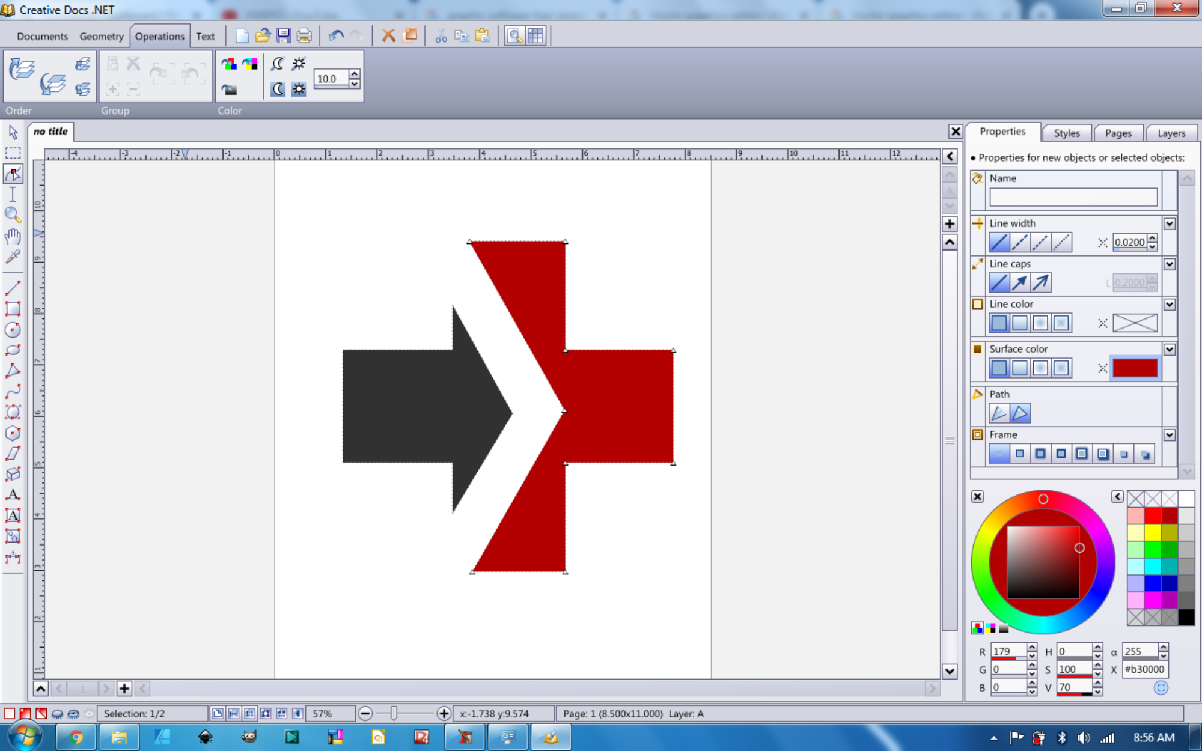1202x751 pixels.
Task: Click the Delete X toolbar icon
Action: pos(388,36)
